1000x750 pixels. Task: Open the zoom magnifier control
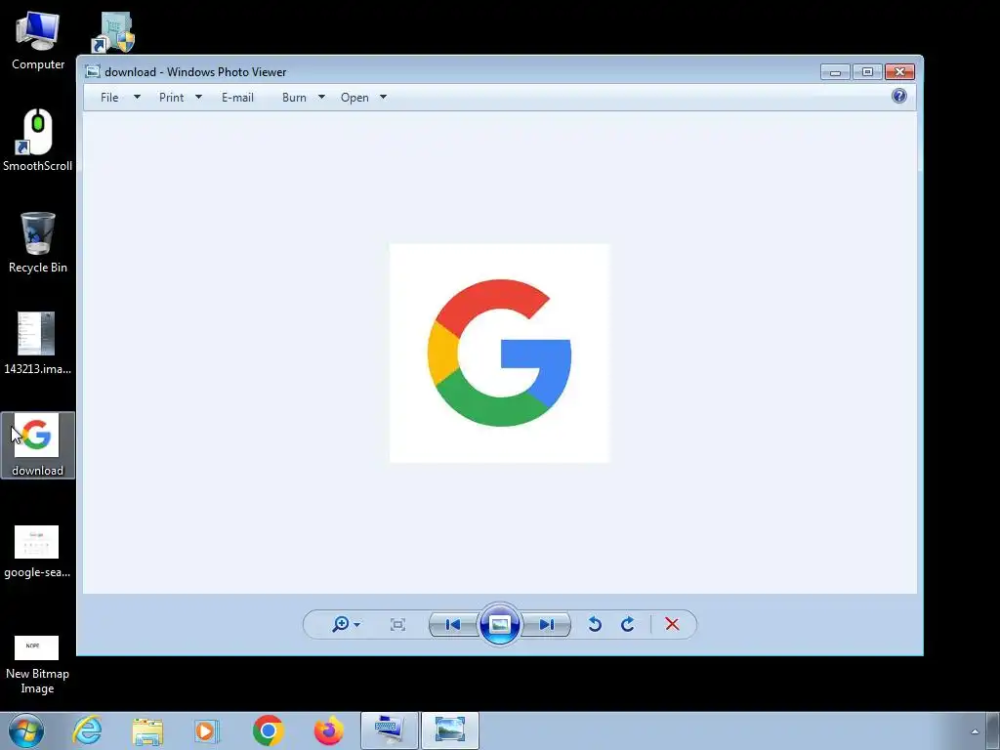(x=341, y=624)
